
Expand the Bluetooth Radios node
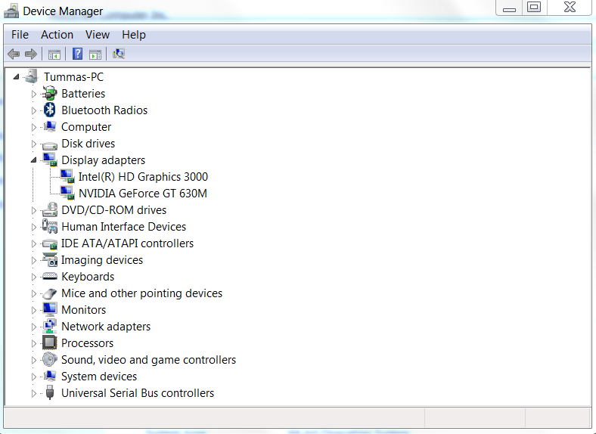point(34,110)
